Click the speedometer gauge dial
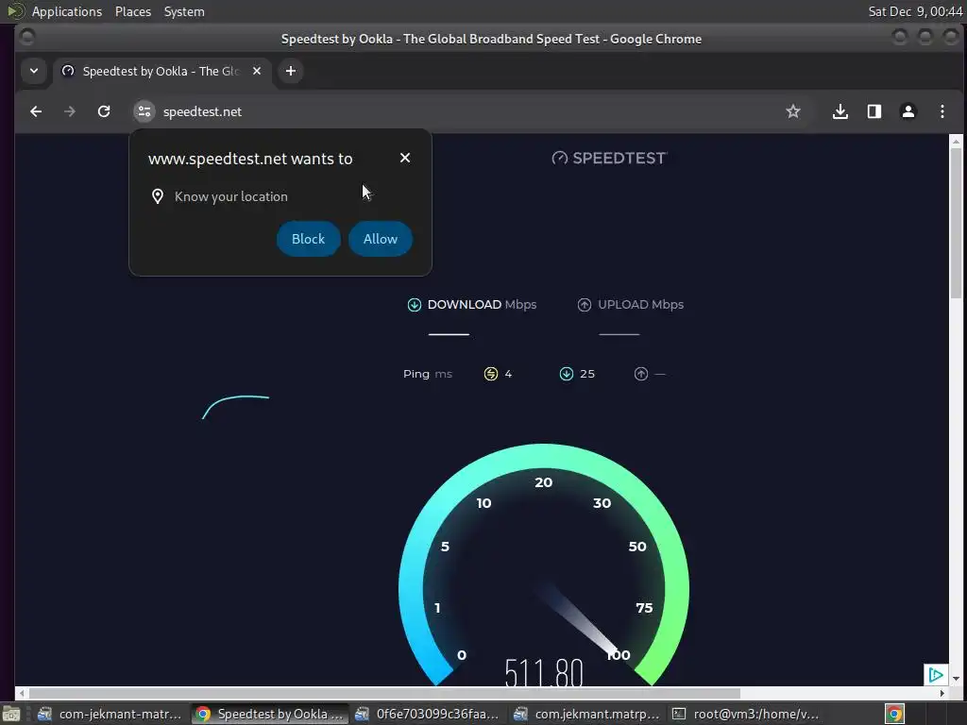Viewport: 967px width, 725px height. click(x=543, y=565)
